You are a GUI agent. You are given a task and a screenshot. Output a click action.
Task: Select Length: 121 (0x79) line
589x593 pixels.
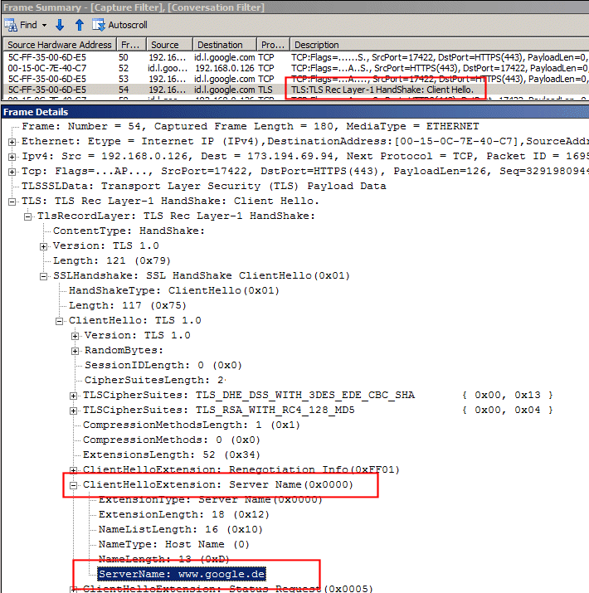pyautogui.click(x=112, y=260)
